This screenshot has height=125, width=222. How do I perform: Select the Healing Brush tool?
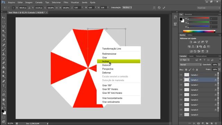3,45
